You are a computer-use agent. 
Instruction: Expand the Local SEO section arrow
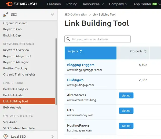[x=53, y=137]
